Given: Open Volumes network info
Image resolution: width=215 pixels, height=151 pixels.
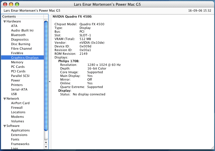Looking at the screenshot, I should 17,121.
